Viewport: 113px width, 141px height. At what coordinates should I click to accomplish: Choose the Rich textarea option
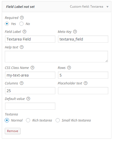click(28, 120)
